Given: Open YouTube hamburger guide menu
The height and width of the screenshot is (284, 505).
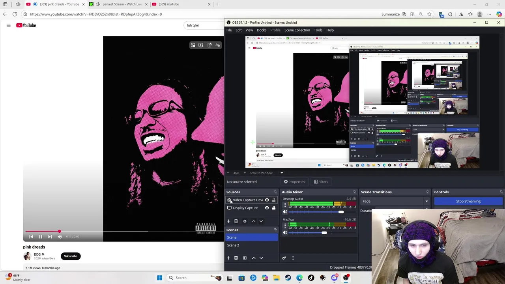Looking at the screenshot, I should [x=8, y=25].
